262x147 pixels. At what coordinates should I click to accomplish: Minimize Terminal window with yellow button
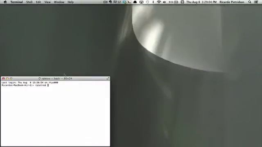coord(7,78)
